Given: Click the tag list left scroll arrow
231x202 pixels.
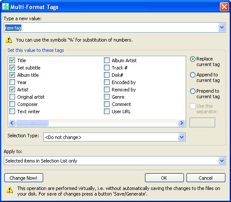Looking at the screenshot, I should (x=12, y=123).
